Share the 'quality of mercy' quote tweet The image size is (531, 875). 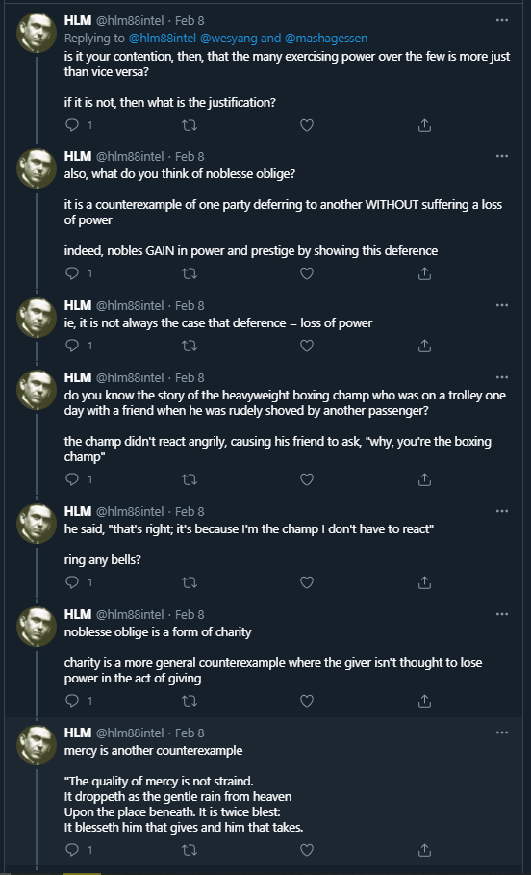tap(424, 850)
